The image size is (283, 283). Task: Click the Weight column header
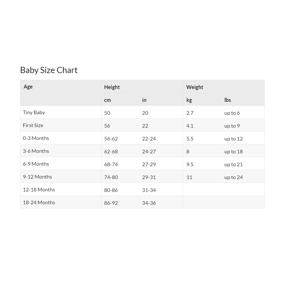(195, 87)
